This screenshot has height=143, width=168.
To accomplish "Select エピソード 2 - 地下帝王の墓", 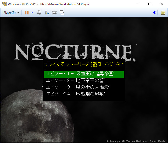I will (x=84, y=80).
